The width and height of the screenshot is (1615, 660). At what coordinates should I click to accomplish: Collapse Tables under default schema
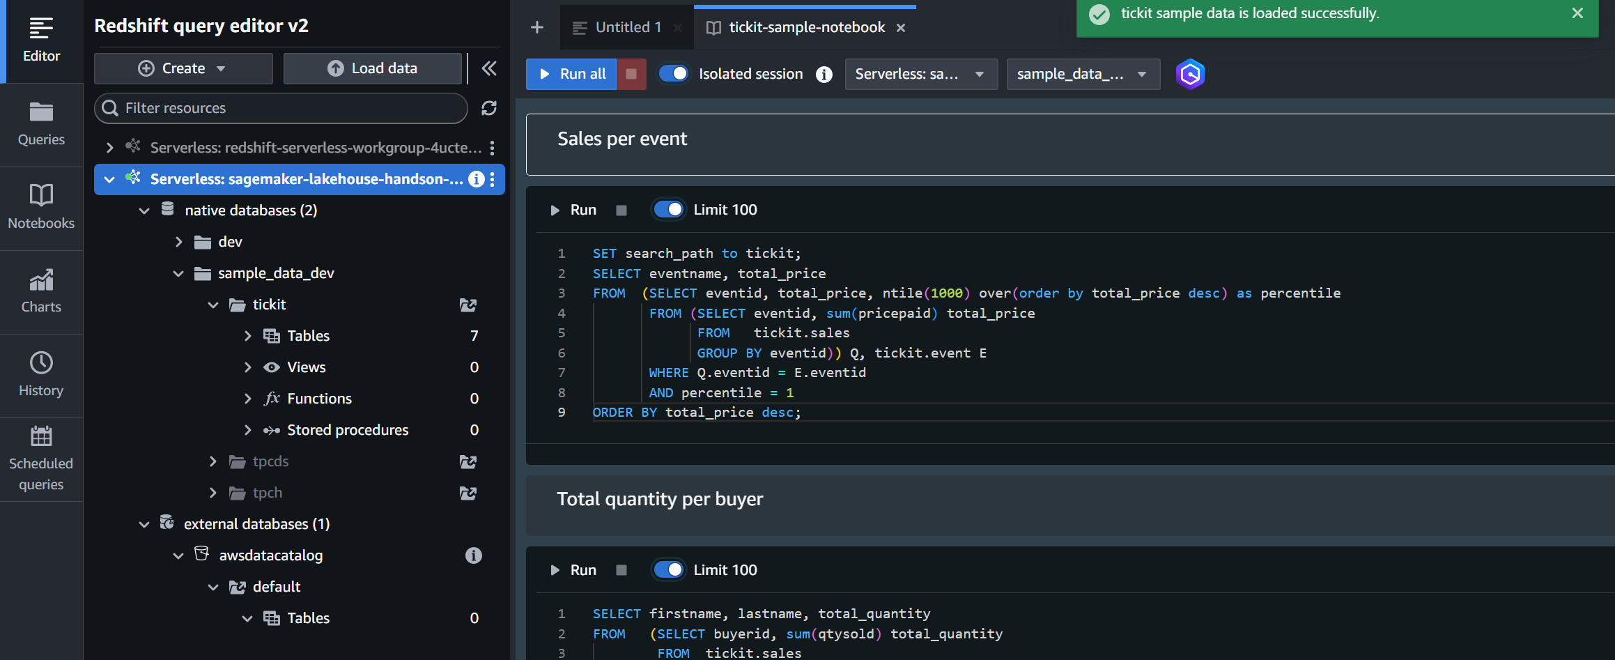[247, 618]
